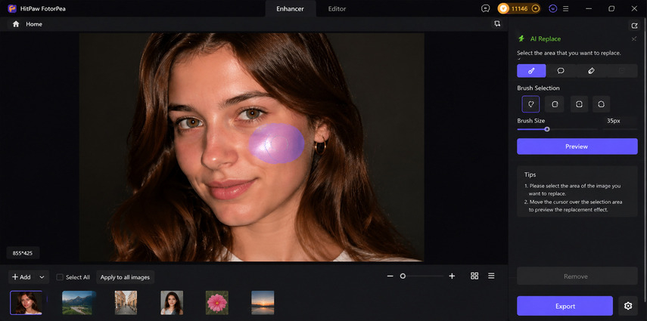Select the lasso selection tool
Screen dimensions: 647x321
tap(561, 71)
